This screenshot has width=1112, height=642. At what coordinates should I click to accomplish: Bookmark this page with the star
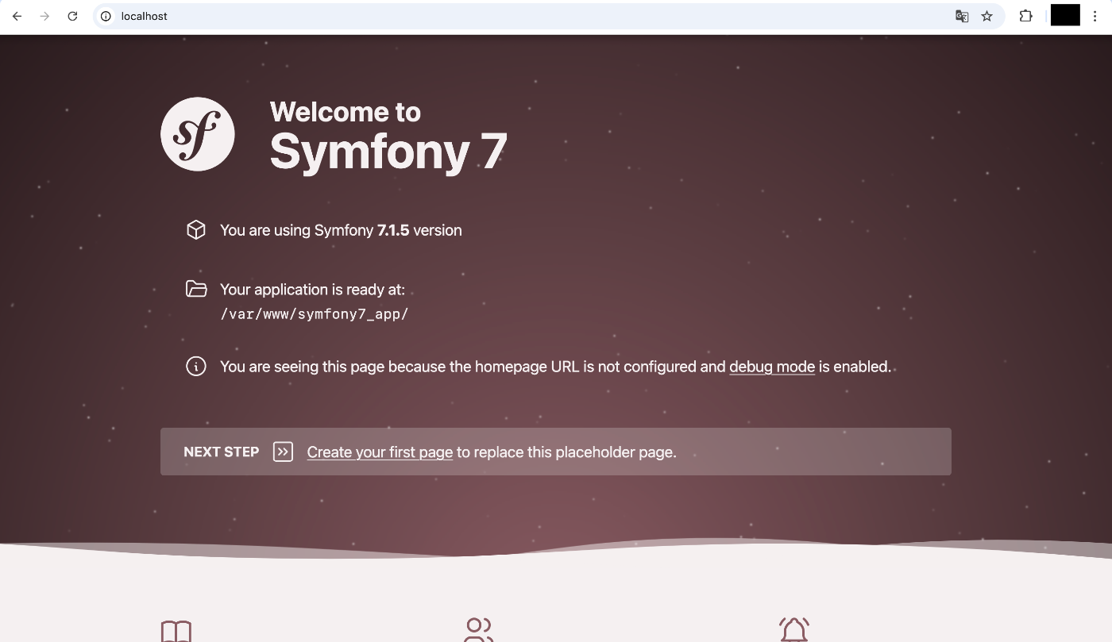(987, 16)
